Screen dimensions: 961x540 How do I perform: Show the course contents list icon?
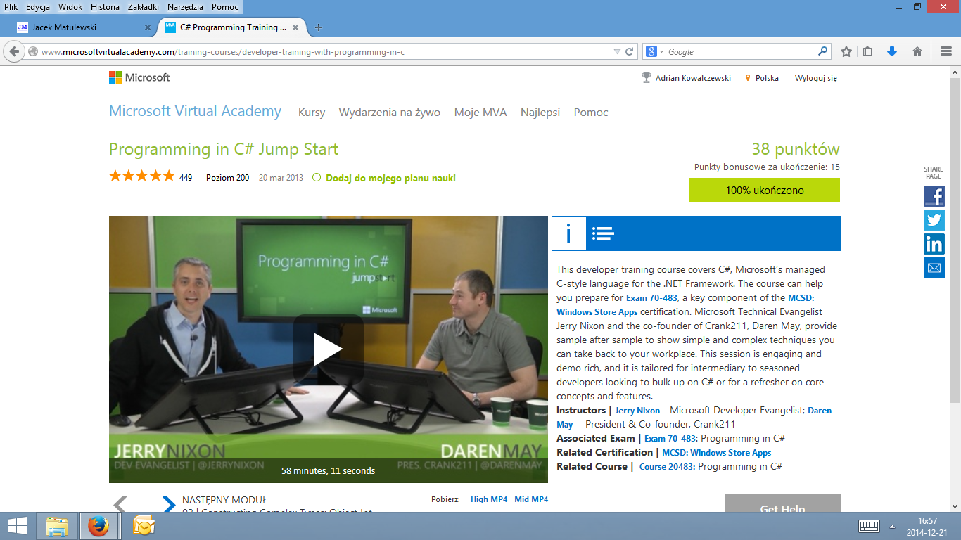pos(603,233)
